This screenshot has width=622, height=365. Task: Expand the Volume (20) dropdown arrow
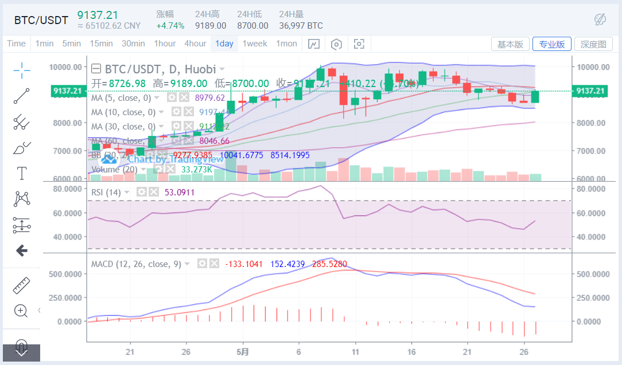(x=143, y=169)
